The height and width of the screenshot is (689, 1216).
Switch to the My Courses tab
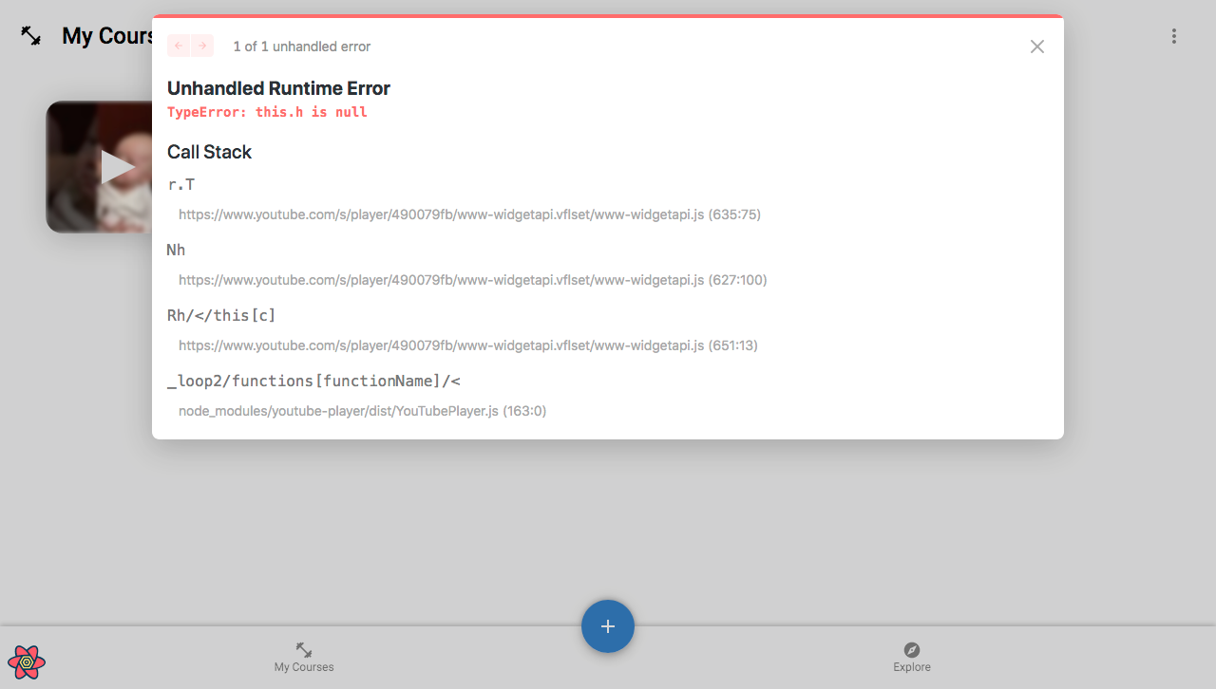(x=303, y=658)
